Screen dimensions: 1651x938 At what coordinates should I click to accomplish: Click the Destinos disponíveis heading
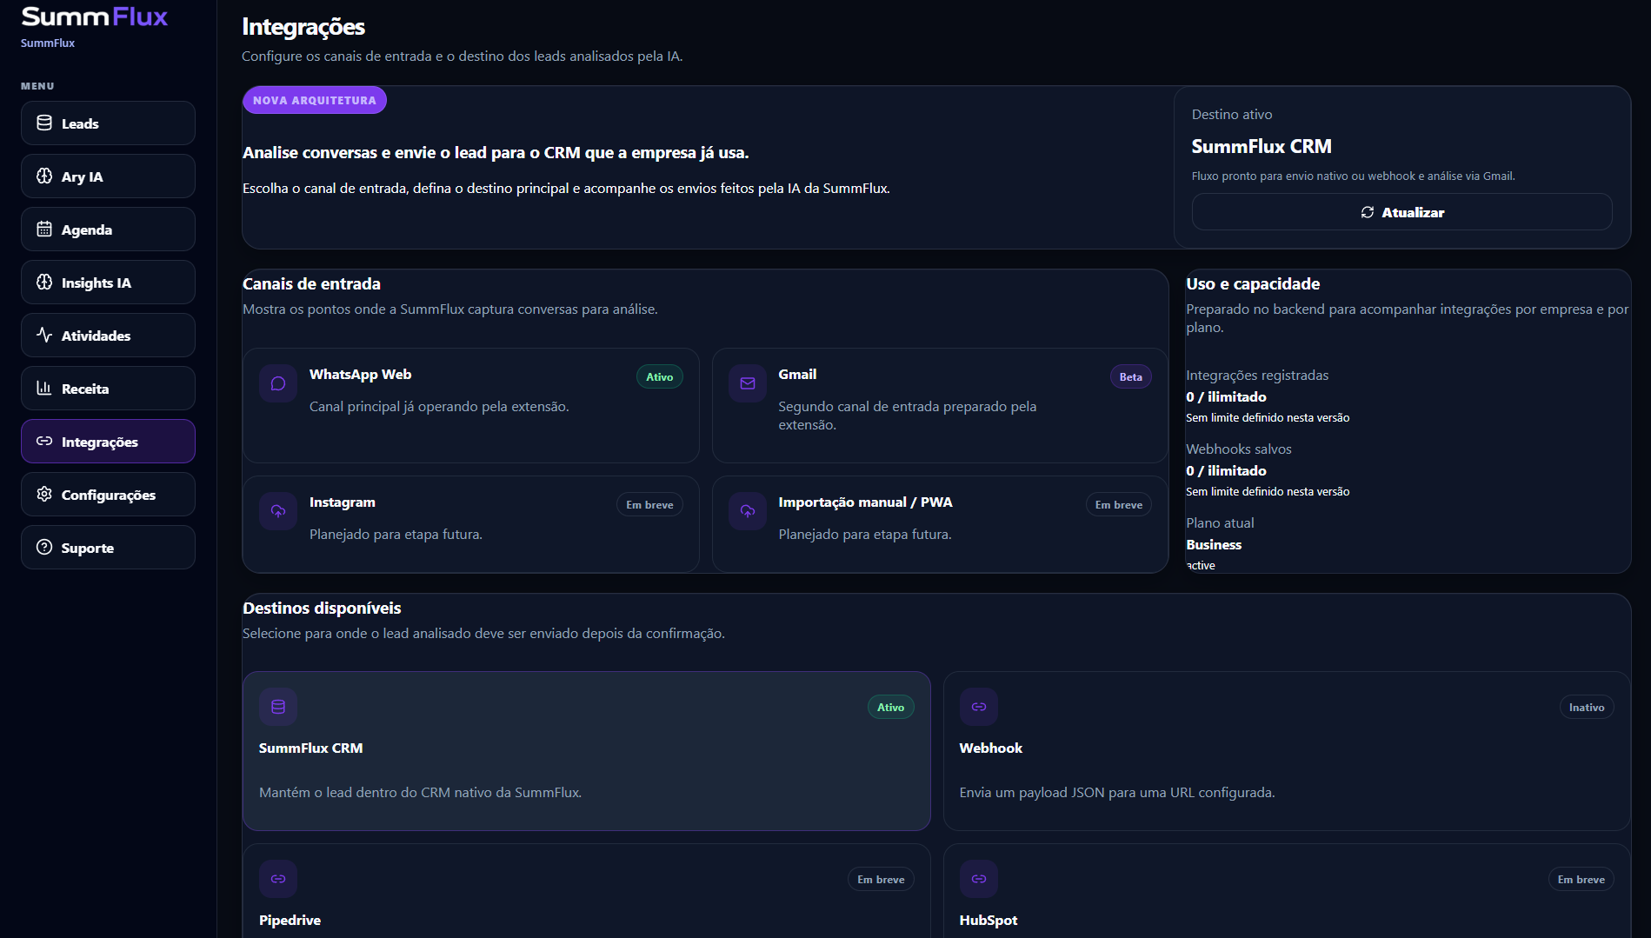click(322, 608)
